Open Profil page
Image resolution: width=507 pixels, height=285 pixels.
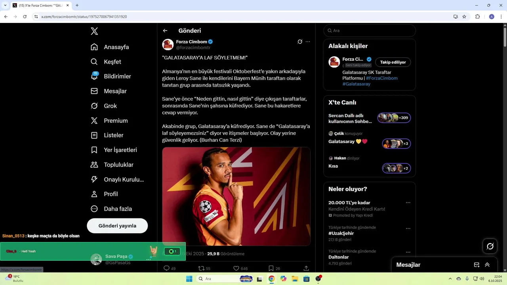point(104,194)
